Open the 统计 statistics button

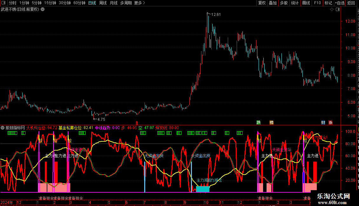[x=295, y=3]
